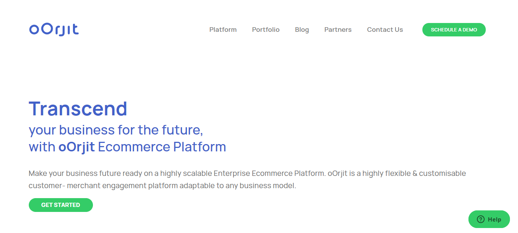518x233 pixels.
Task: Click 'Make your business future ready' text
Action: 75,173
